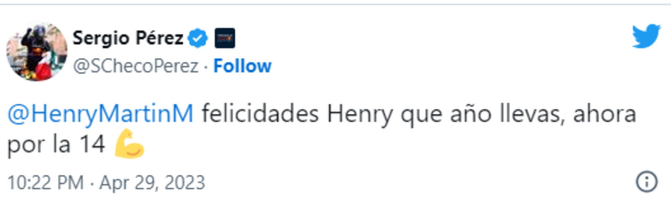The image size is (671, 207).
Task: Click the Twitter bird logo
Action: (x=646, y=36)
